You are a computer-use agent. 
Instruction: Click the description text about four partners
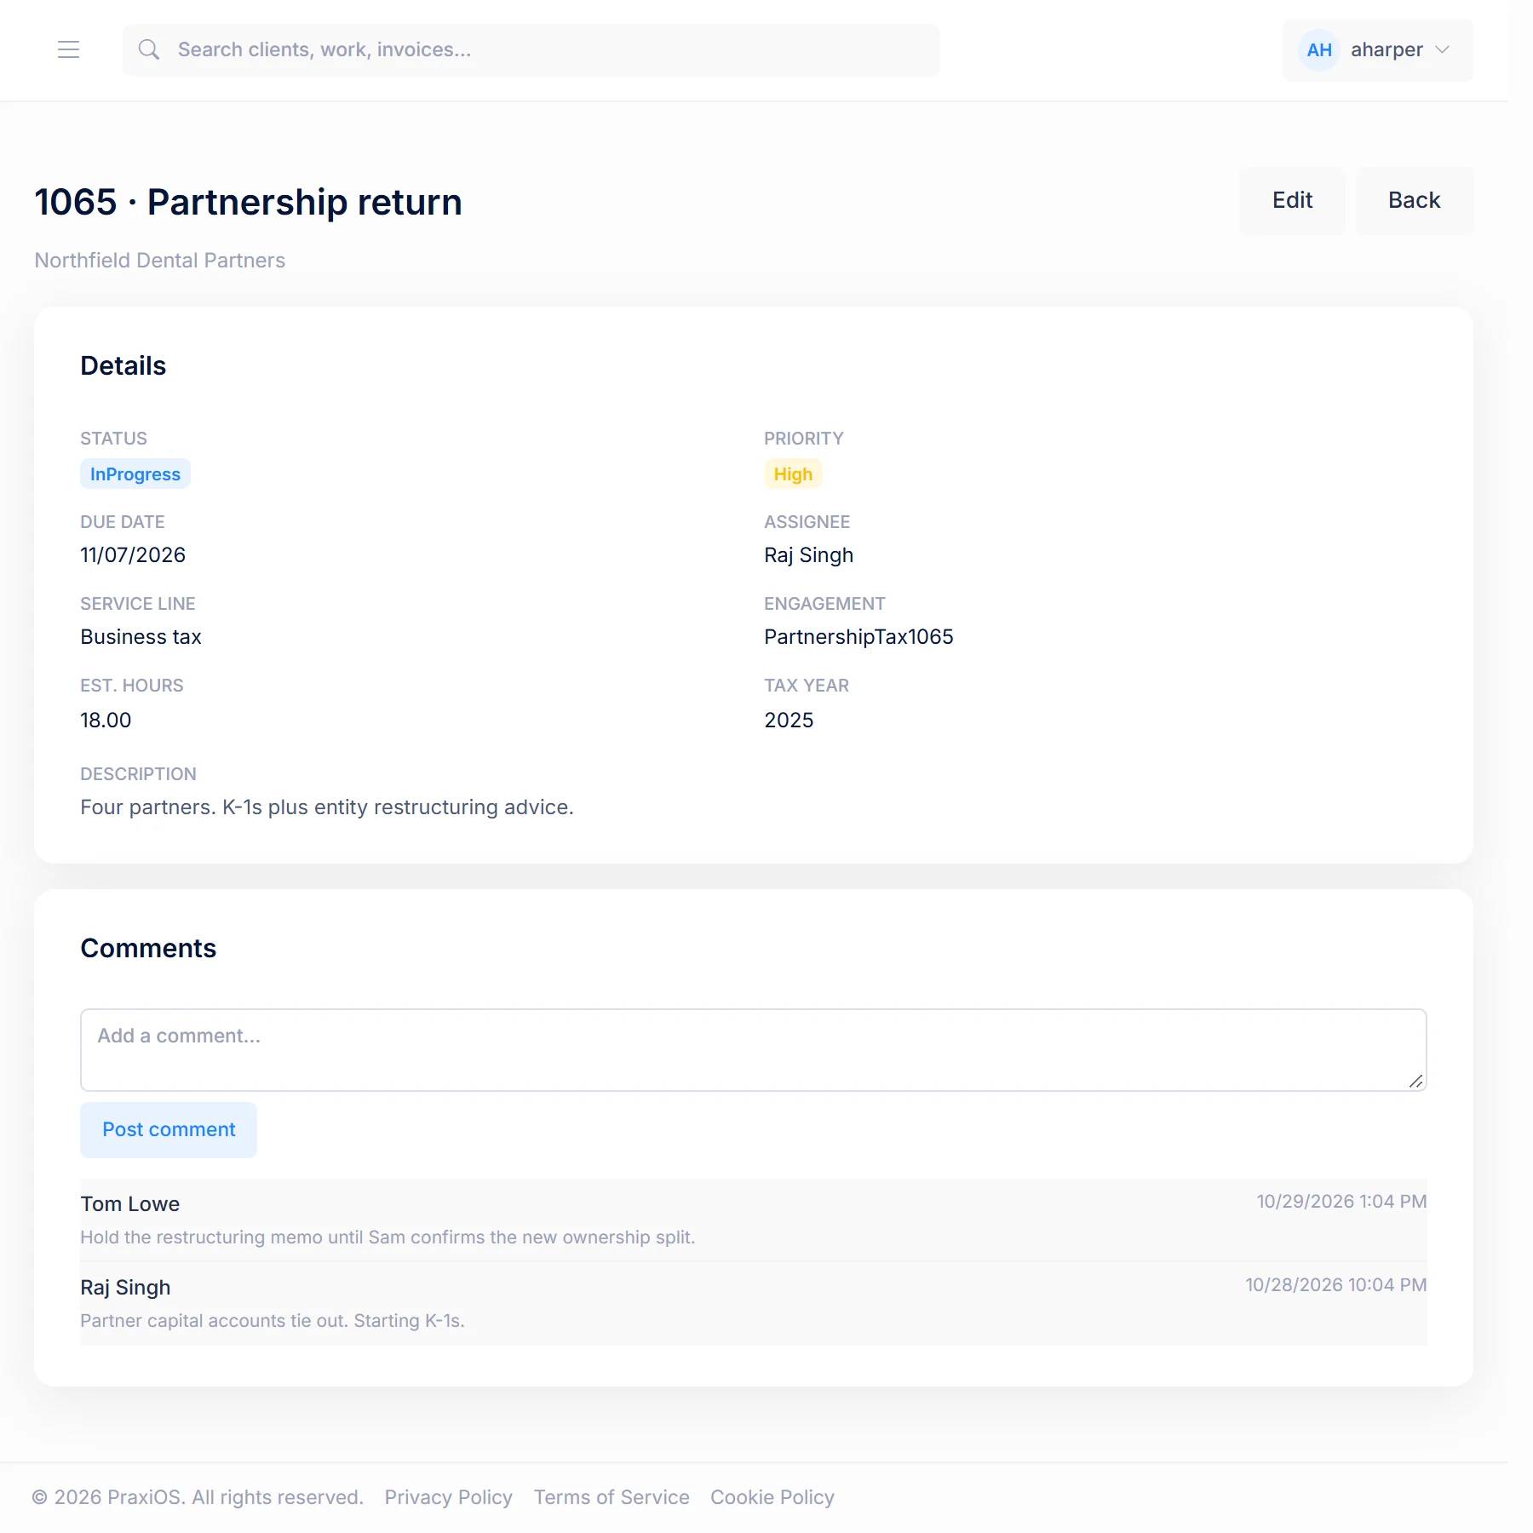(x=327, y=807)
